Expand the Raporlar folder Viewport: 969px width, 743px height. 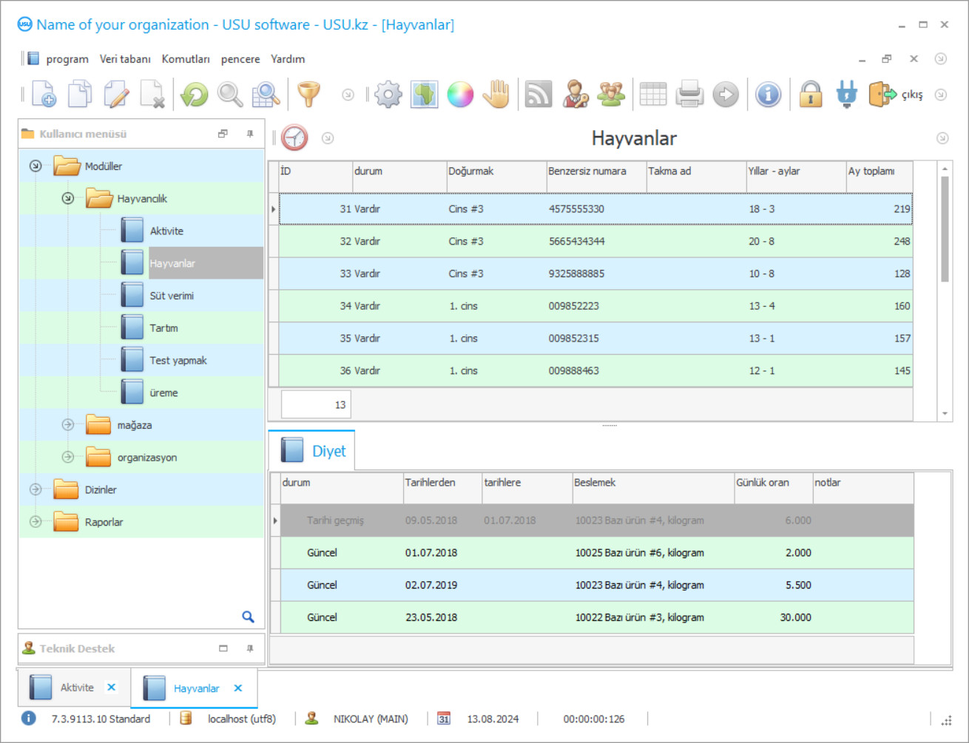coord(36,522)
